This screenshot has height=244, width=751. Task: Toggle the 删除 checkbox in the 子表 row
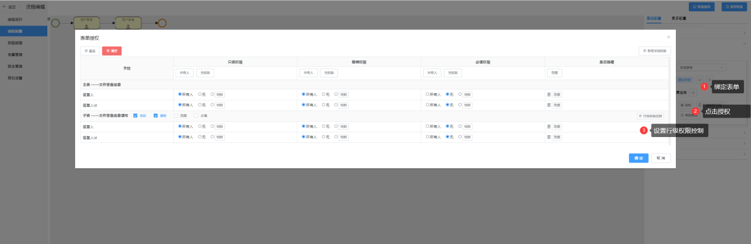[156, 116]
